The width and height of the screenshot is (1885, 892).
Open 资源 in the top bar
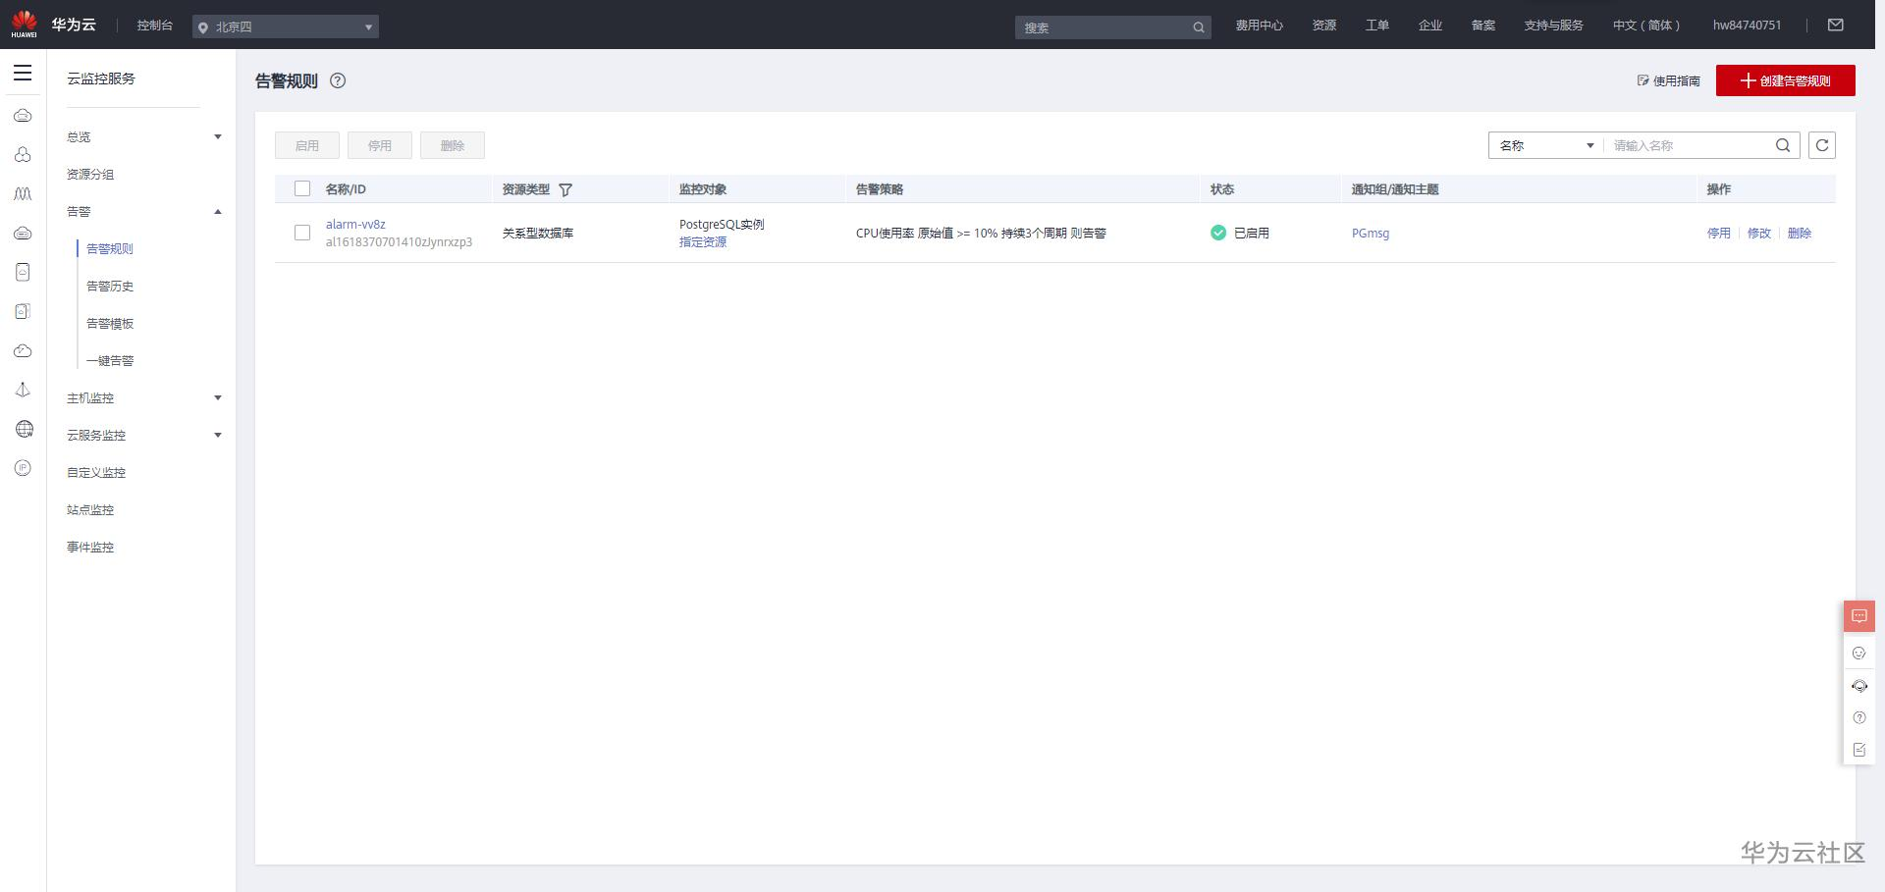coord(1324,26)
